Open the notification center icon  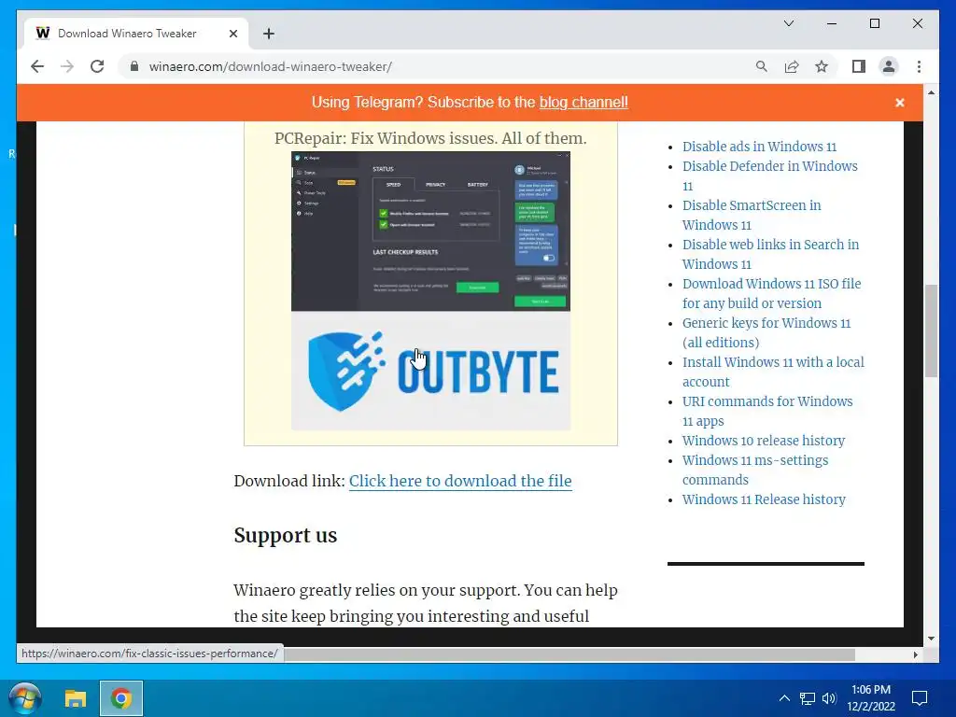(920, 698)
